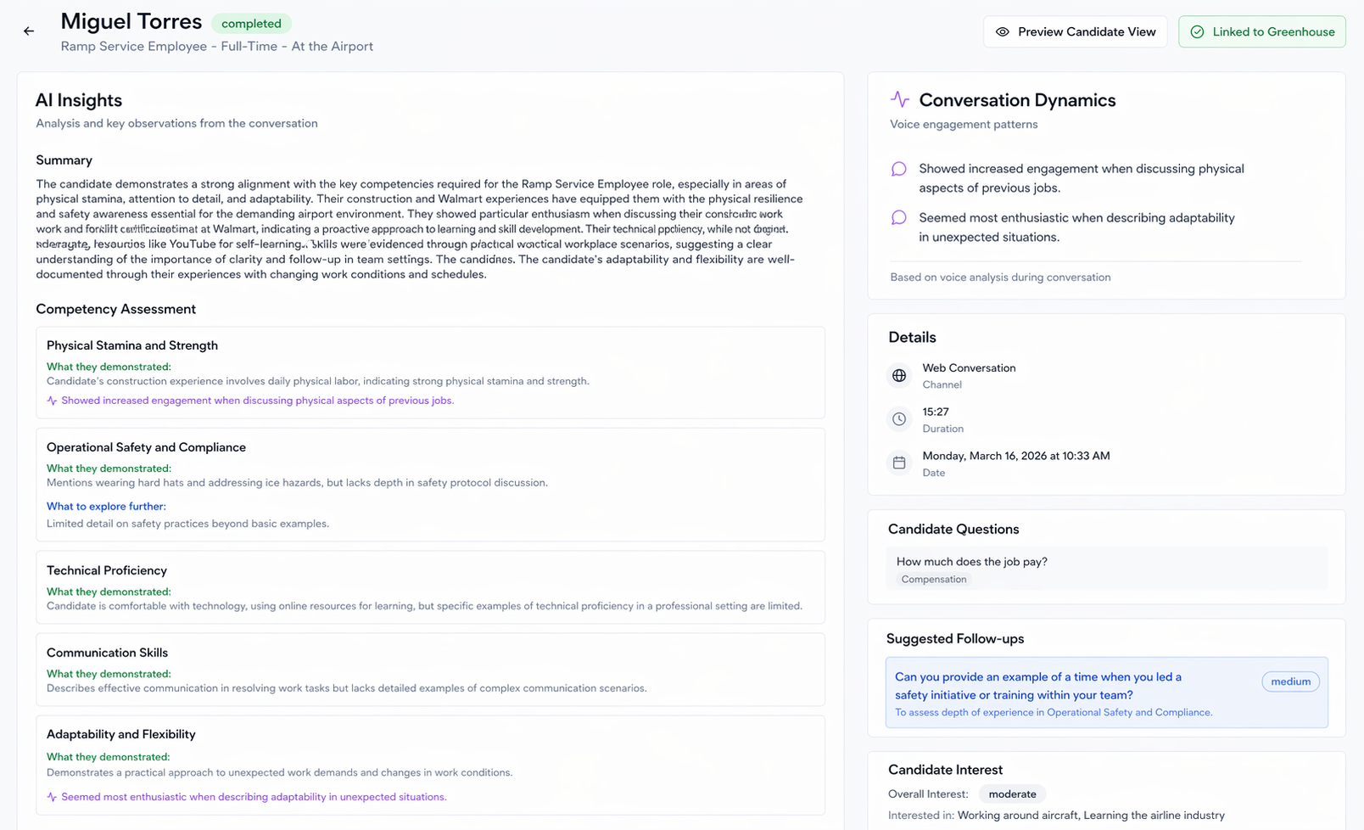Open the Operational Safety and Compliance card
Screen dimensions: 1364x830
tap(430, 485)
